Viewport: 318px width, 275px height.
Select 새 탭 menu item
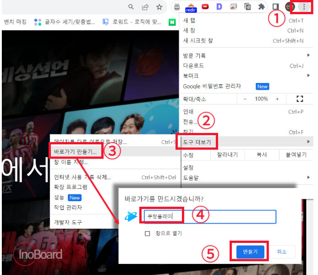tap(247, 21)
